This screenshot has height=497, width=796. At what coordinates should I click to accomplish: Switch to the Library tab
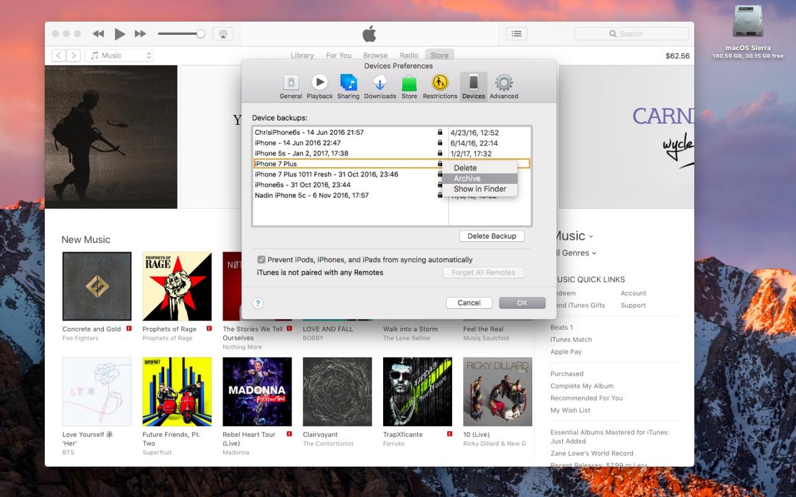302,55
